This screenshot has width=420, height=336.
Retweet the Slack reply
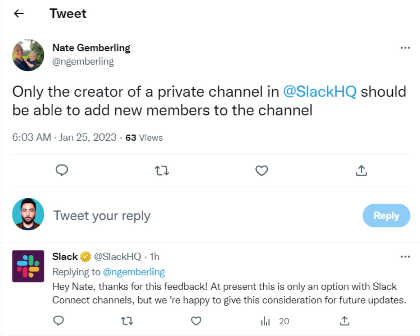(x=128, y=321)
